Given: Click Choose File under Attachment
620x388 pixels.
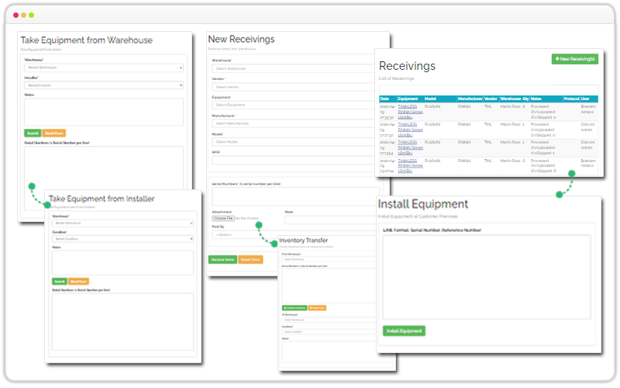Looking at the screenshot, I should point(222,219).
